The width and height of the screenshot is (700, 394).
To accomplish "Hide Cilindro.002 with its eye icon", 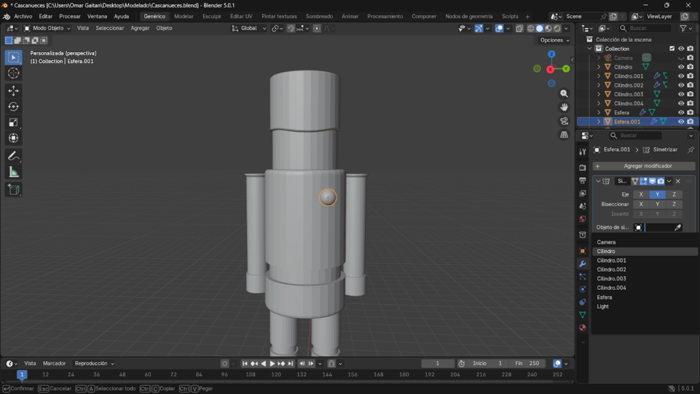I will coord(681,86).
